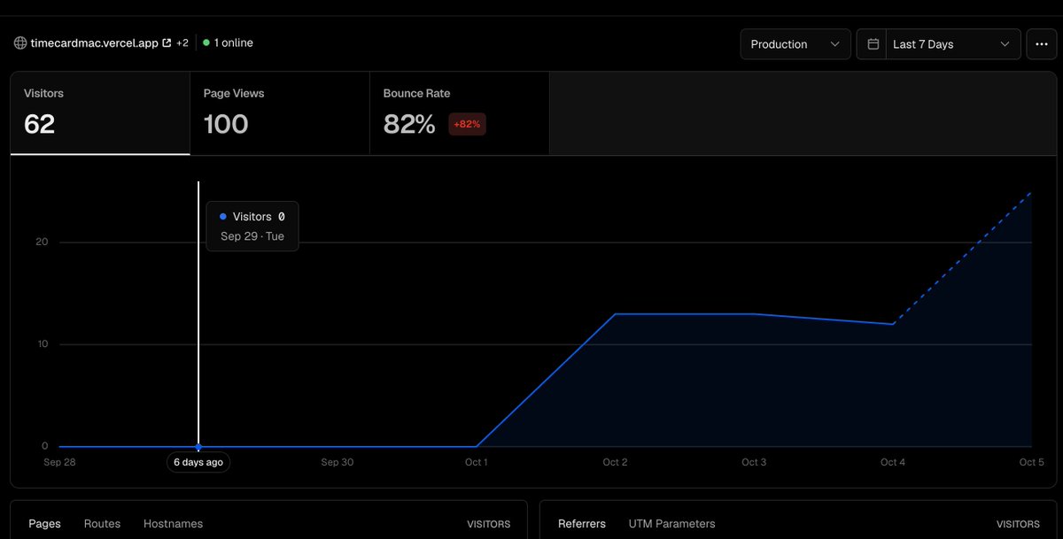Click the Oct 4 axis label
1063x539 pixels.
(893, 462)
